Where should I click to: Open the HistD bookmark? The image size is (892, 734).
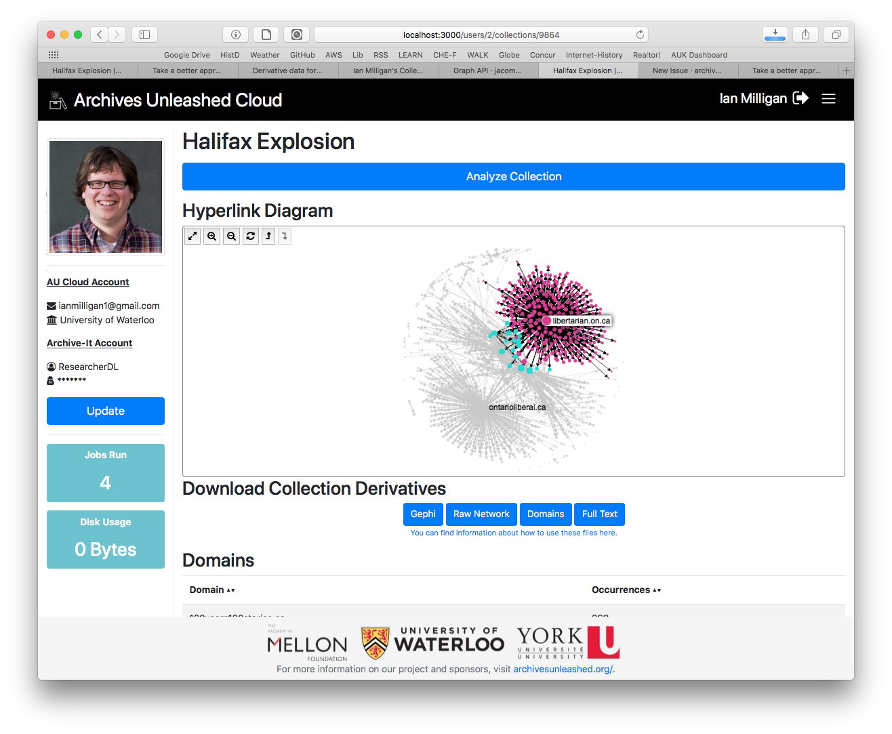coord(230,55)
